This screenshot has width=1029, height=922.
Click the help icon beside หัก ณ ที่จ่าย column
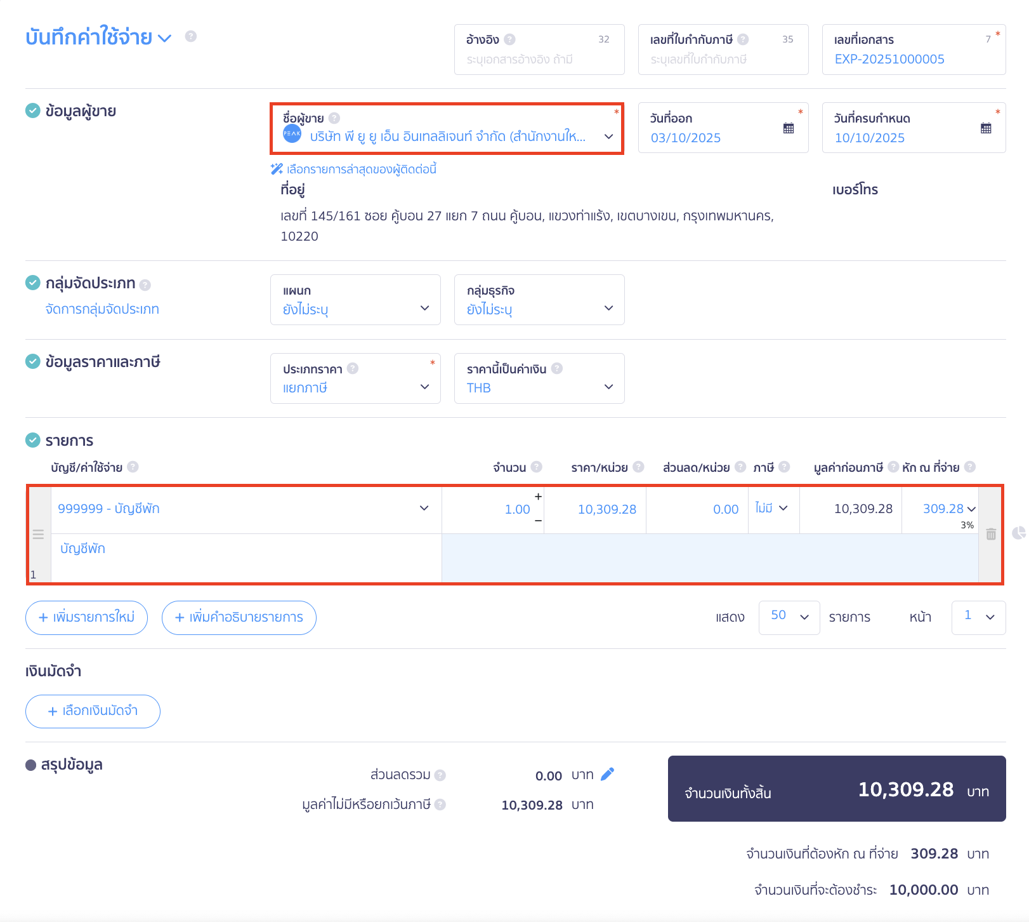[x=969, y=467]
